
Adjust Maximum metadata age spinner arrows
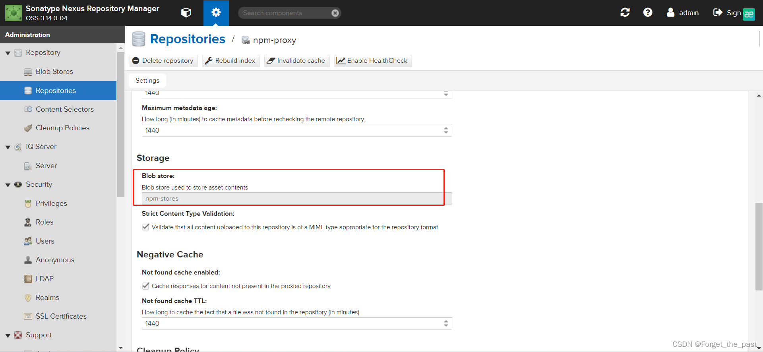446,130
